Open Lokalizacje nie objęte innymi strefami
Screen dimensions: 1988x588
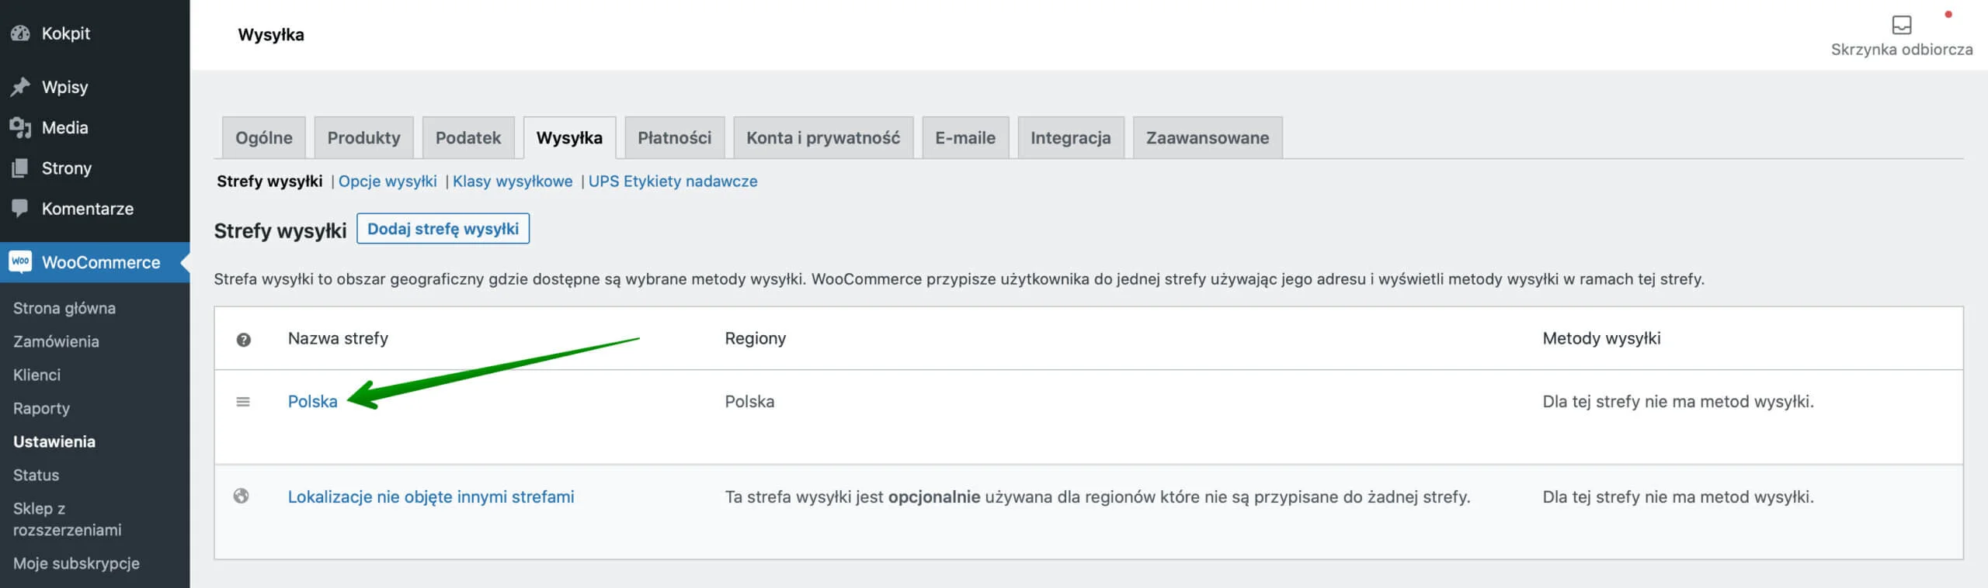tap(431, 496)
